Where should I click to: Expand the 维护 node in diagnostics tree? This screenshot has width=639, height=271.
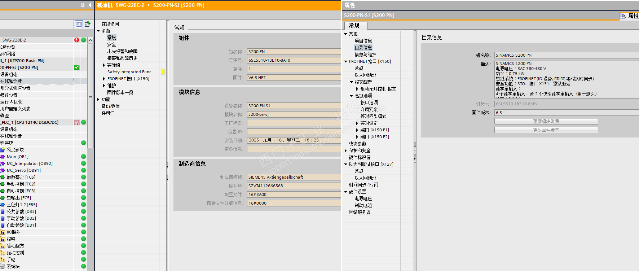[x=104, y=86]
